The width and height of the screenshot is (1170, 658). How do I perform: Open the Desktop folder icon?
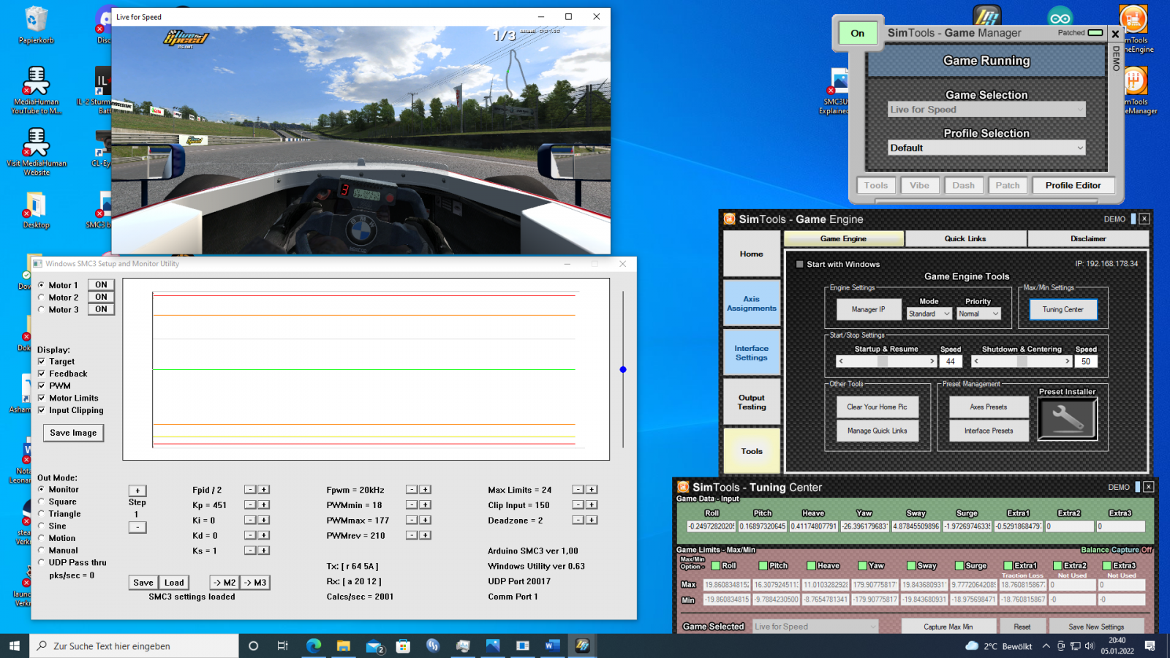(x=36, y=211)
